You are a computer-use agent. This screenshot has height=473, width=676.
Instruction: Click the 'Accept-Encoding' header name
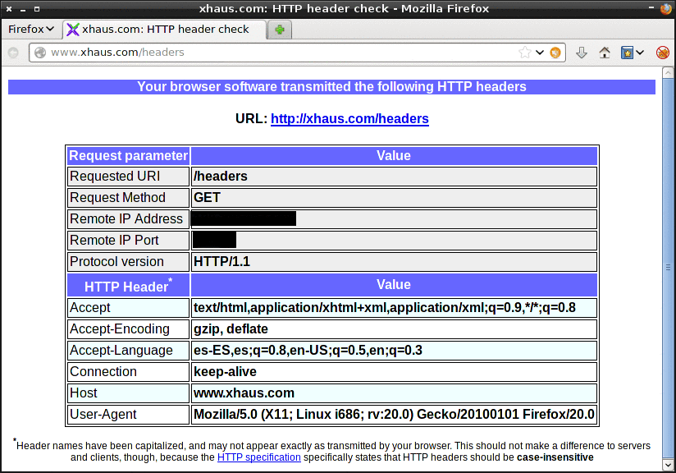[x=120, y=328]
